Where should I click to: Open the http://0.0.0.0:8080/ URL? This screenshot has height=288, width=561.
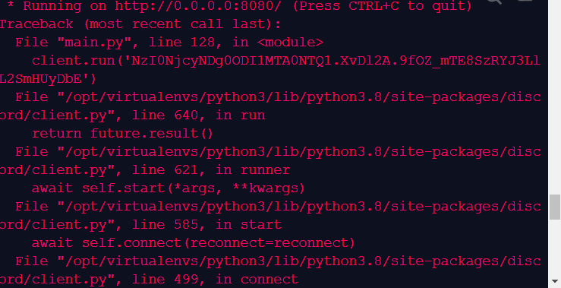pyautogui.click(x=198, y=6)
